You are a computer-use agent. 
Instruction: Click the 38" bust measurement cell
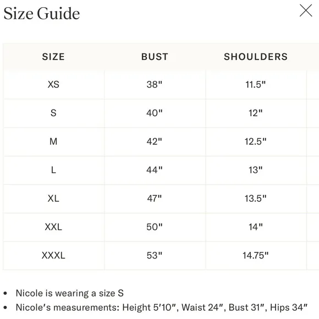click(x=155, y=85)
